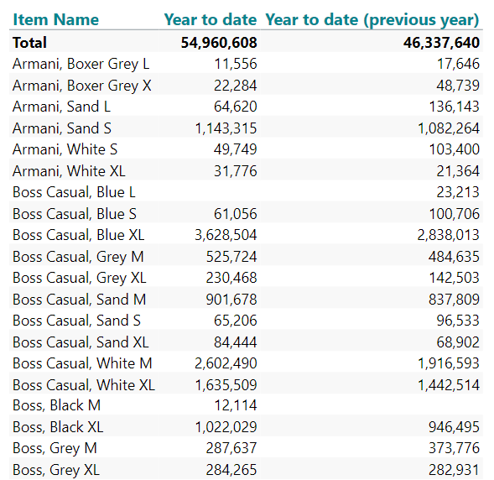The height and width of the screenshot is (480, 494).
Task: Click previous year value 837,809
Action: 454,300
